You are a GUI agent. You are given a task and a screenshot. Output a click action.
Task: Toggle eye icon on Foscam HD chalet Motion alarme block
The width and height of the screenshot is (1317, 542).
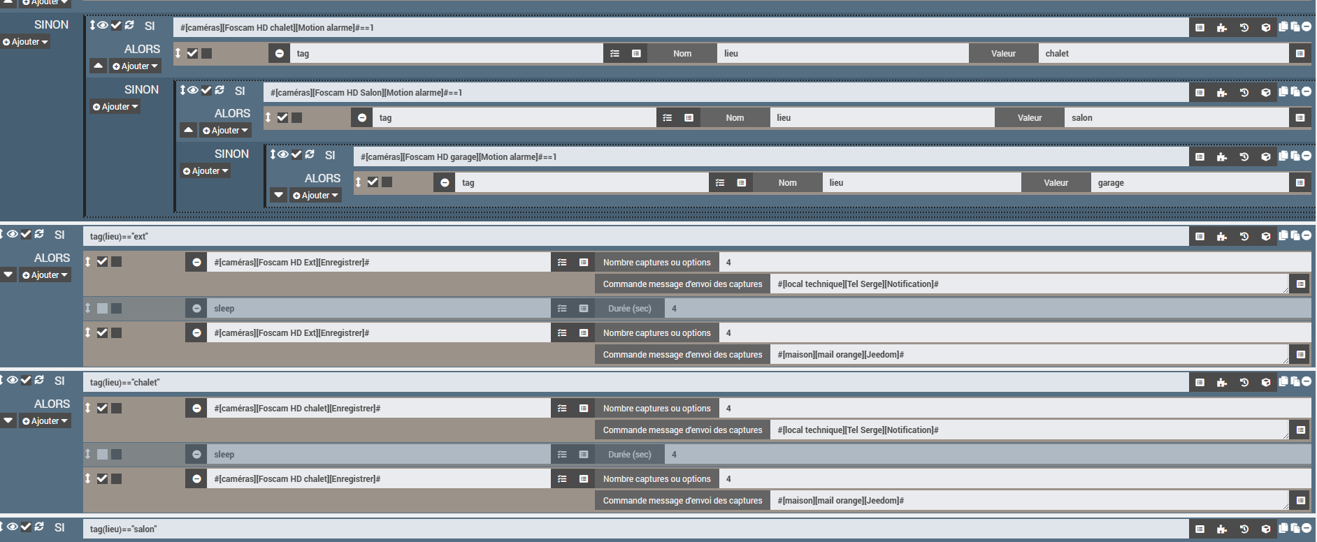pyautogui.click(x=103, y=25)
